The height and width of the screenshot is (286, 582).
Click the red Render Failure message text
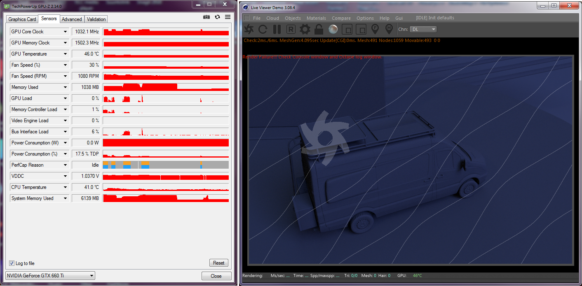pos(312,57)
